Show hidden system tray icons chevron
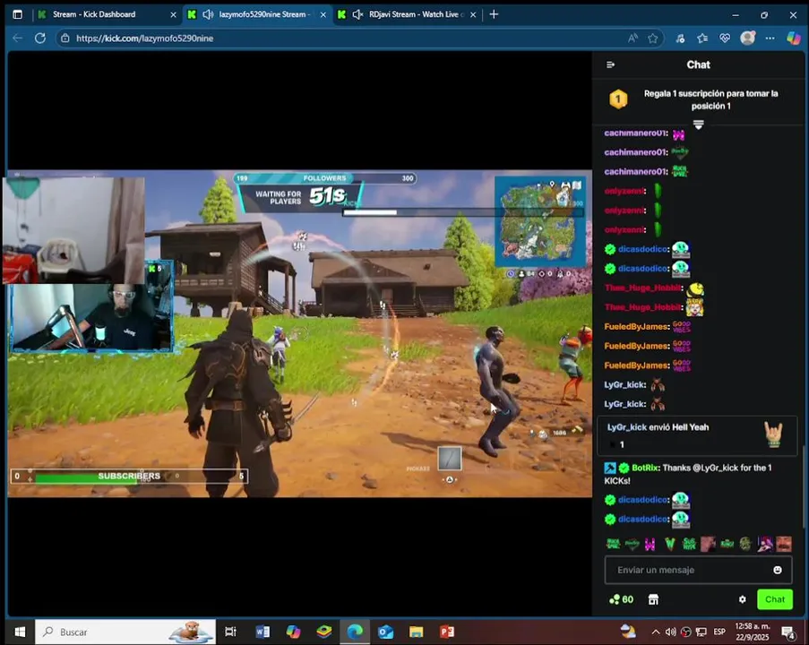Viewport: 809px width, 645px height. tap(655, 632)
